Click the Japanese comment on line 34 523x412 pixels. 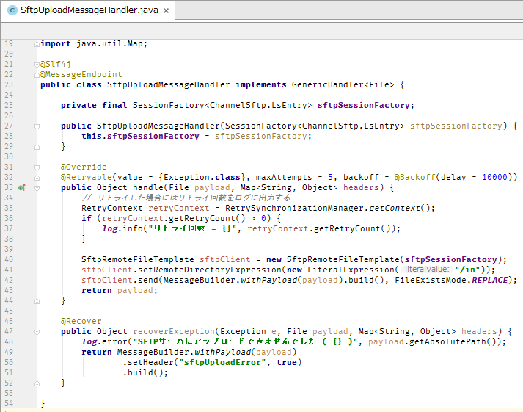point(186,198)
